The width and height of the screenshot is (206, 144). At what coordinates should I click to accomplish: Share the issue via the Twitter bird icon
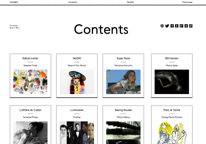pyautogui.click(x=167, y=26)
